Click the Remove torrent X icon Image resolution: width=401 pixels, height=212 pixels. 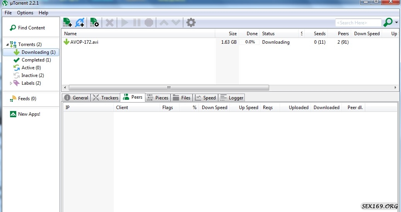[110, 23]
